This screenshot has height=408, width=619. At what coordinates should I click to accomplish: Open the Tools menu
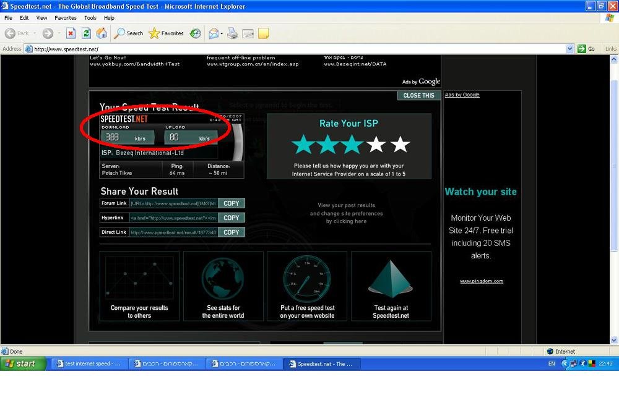click(90, 18)
